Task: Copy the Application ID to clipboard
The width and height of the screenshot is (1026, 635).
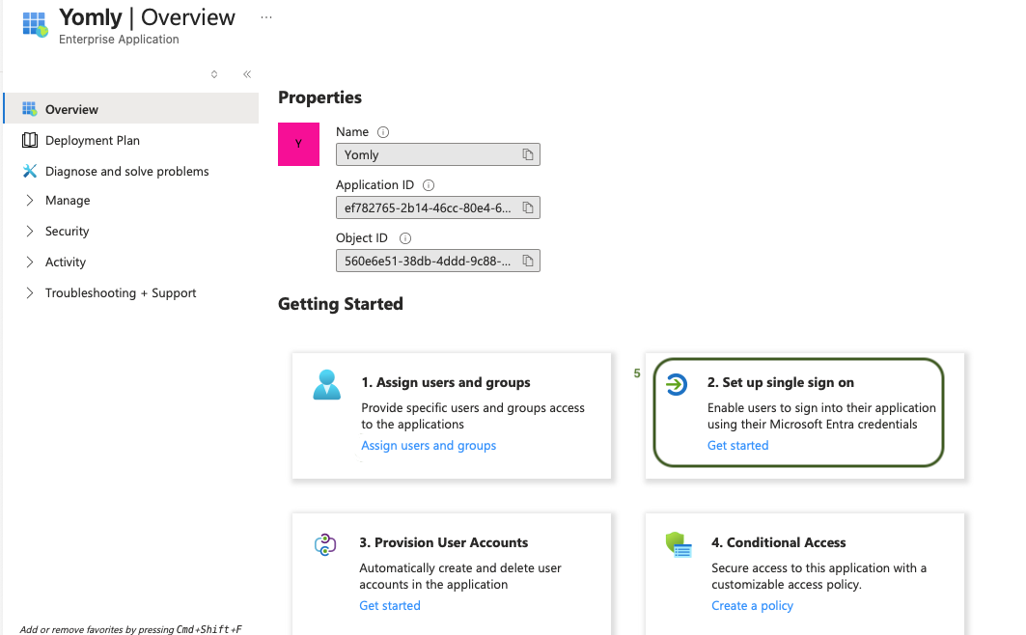Action: (x=528, y=207)
